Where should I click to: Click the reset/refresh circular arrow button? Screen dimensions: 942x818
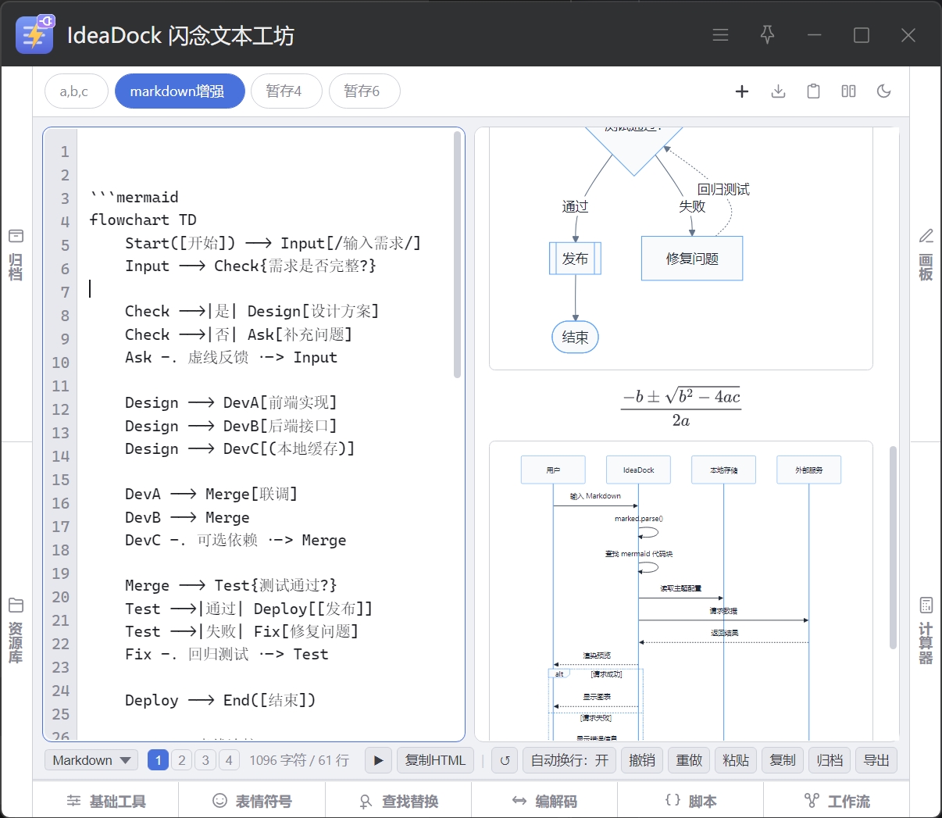[505, 760]
